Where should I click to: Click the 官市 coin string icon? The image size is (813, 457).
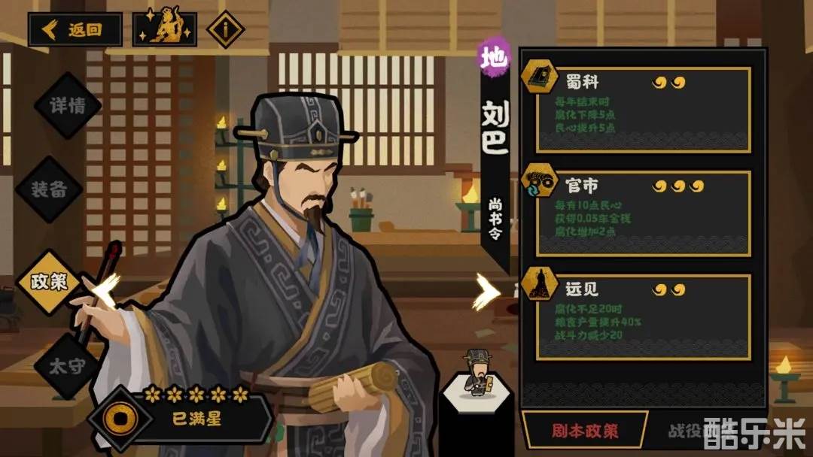click(x=539, y=180)
